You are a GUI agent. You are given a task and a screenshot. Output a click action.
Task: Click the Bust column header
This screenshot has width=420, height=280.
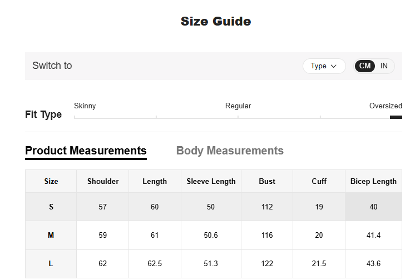[267, 181]
